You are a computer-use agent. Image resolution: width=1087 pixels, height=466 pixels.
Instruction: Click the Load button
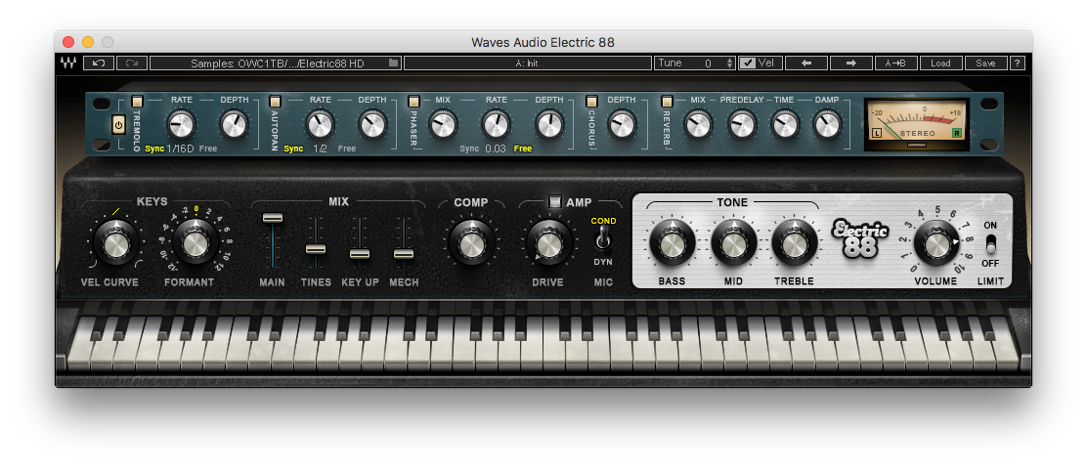(x=940, y=63)
